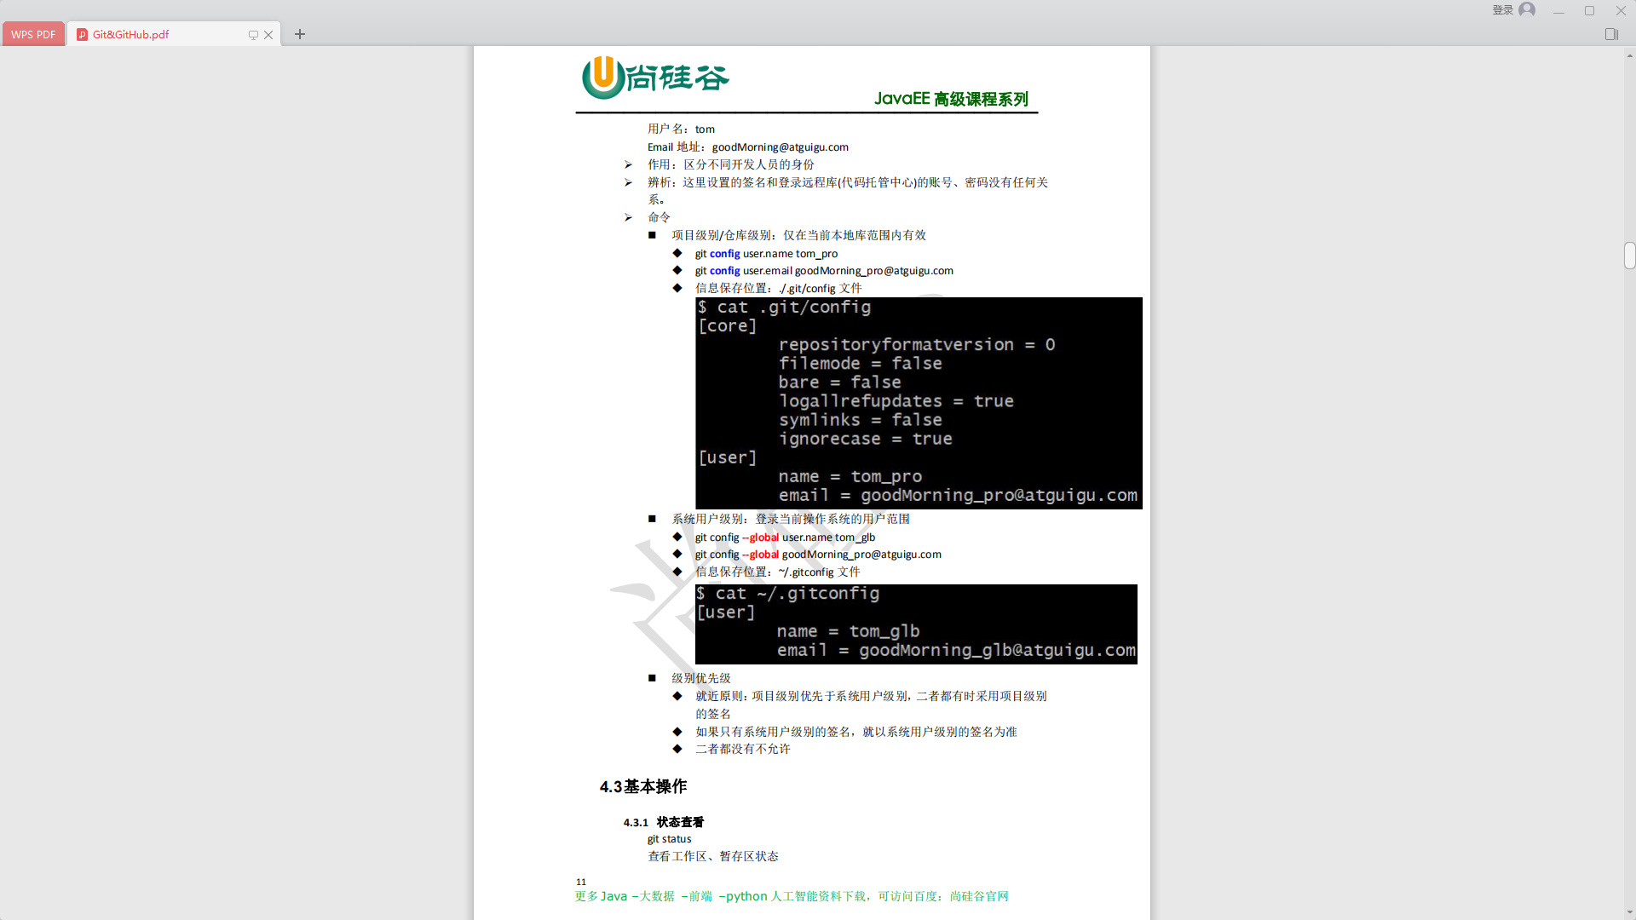Minimize the WPS PDF window
Image resolution: width=1636 pixels, height=920 pixels.
tap(1558, 11)
